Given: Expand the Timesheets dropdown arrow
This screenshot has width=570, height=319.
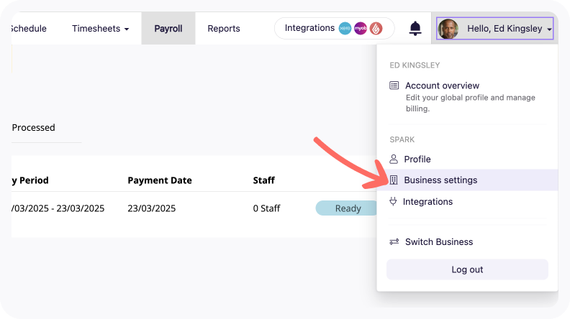Looking at the screenshot, I should (127, 29).
